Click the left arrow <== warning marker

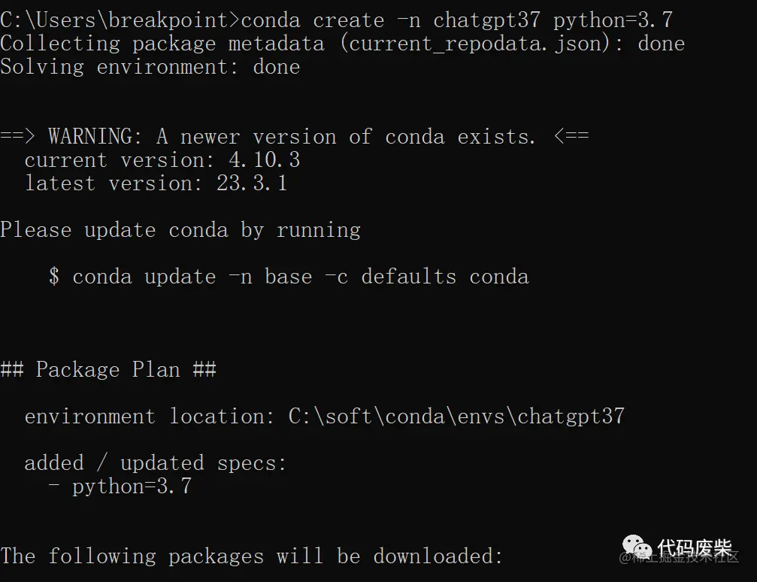(x=571, y=135)
